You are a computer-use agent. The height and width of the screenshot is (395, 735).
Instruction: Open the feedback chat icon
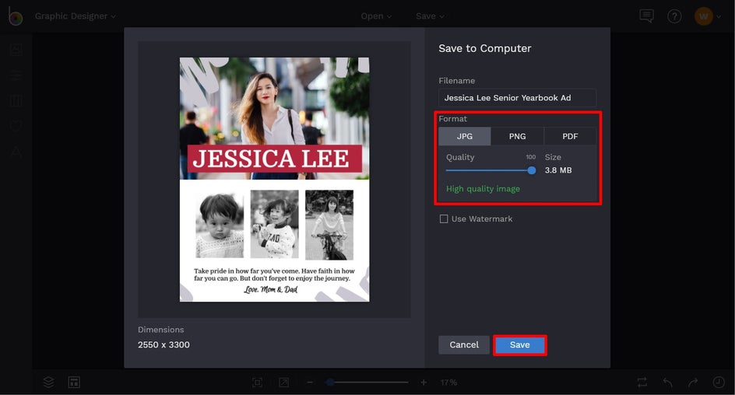pyautogui.click(x=646, y=16)
